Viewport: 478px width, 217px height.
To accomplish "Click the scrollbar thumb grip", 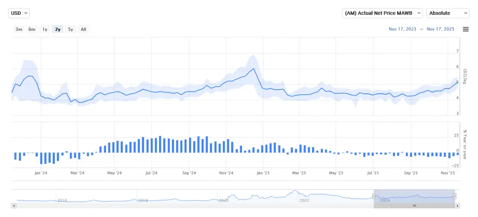I will click(x=414, y=206).
